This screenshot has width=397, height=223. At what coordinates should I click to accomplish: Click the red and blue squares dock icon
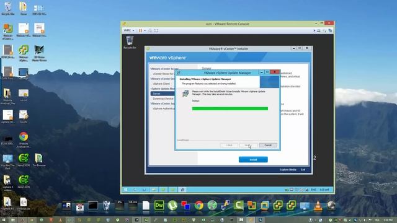(185, 205)
